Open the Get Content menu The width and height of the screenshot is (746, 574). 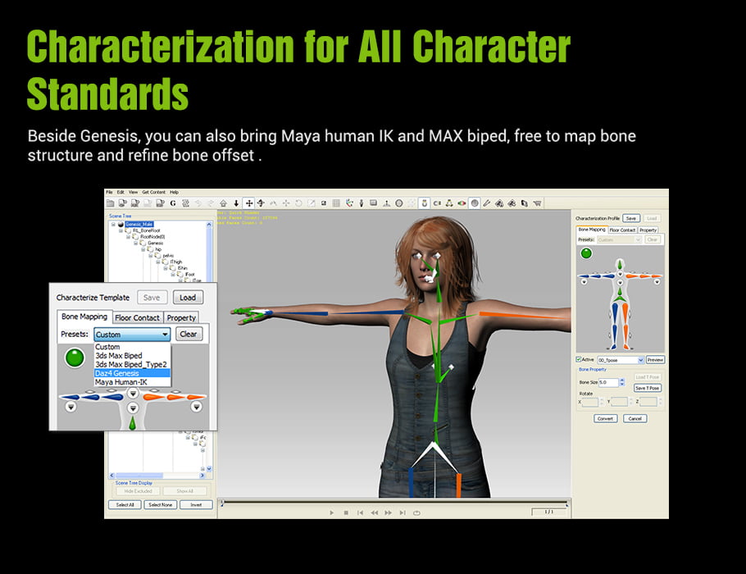[x=153, y=192]
